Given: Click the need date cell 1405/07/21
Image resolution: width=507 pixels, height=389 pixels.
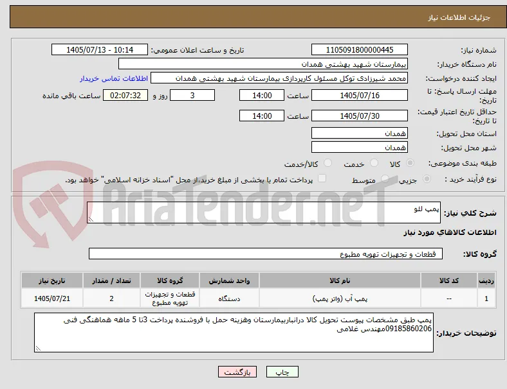Looking at the screenshot, I should click(x=51, y=298).
